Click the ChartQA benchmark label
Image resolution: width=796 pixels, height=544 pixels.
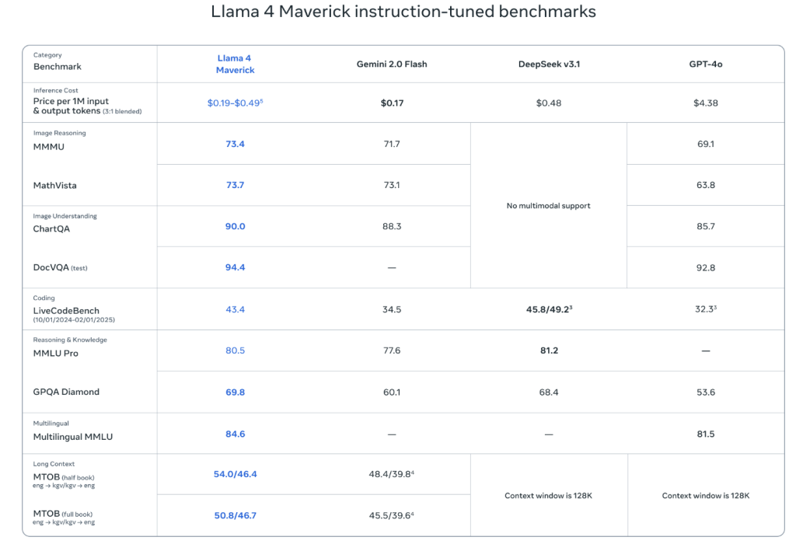51,228
